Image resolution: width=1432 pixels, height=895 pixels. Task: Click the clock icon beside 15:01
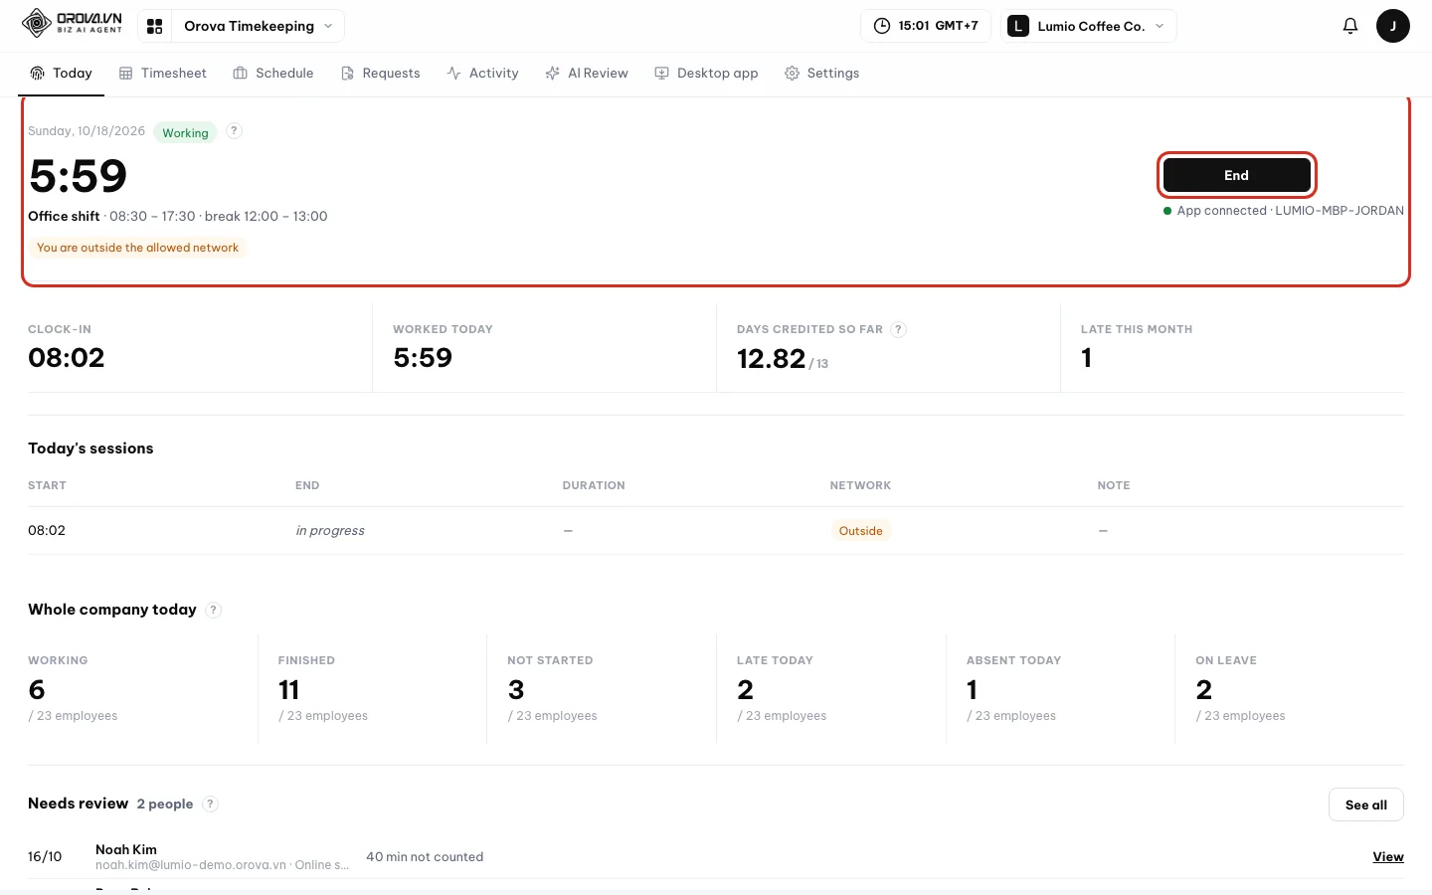pyautogui.click(x=881, y=26)
